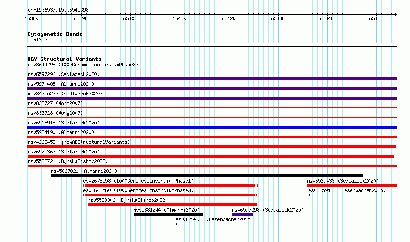
Task: Open dgv3425n223 (Sedlazeck2020) label
Action: [65, 94]
